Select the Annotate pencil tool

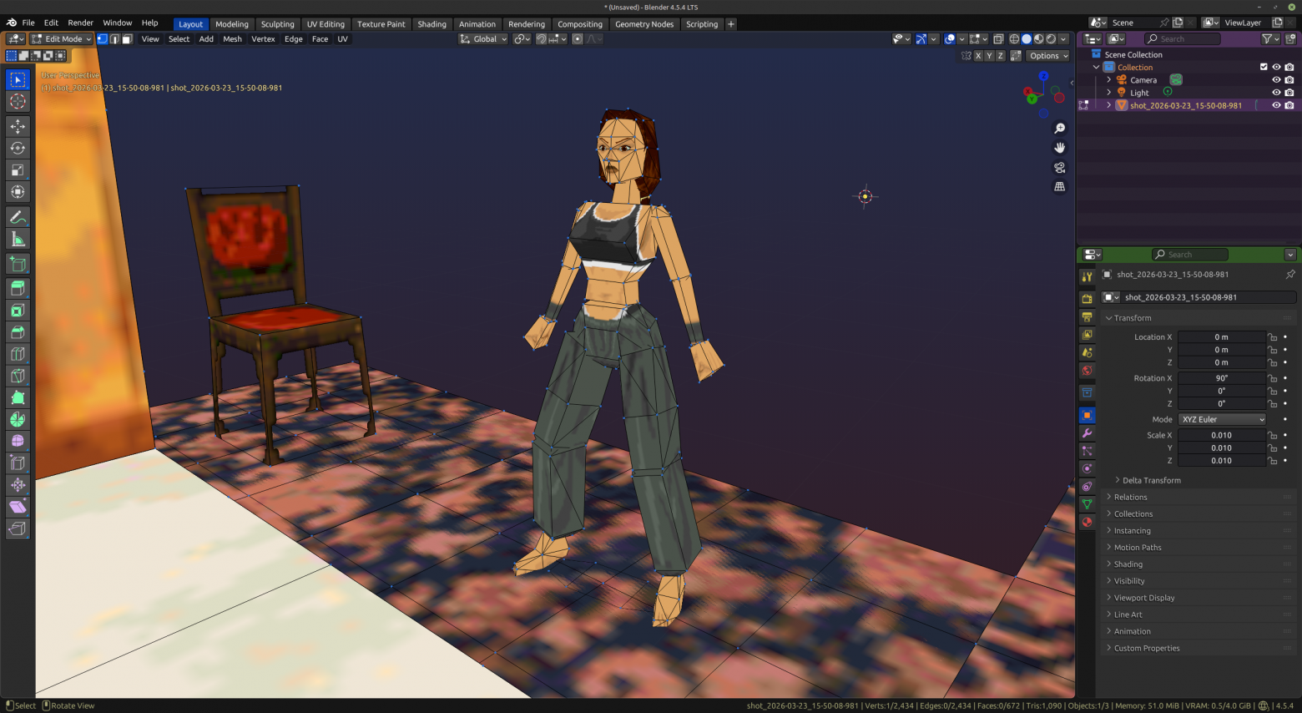[x=18, y=217]
